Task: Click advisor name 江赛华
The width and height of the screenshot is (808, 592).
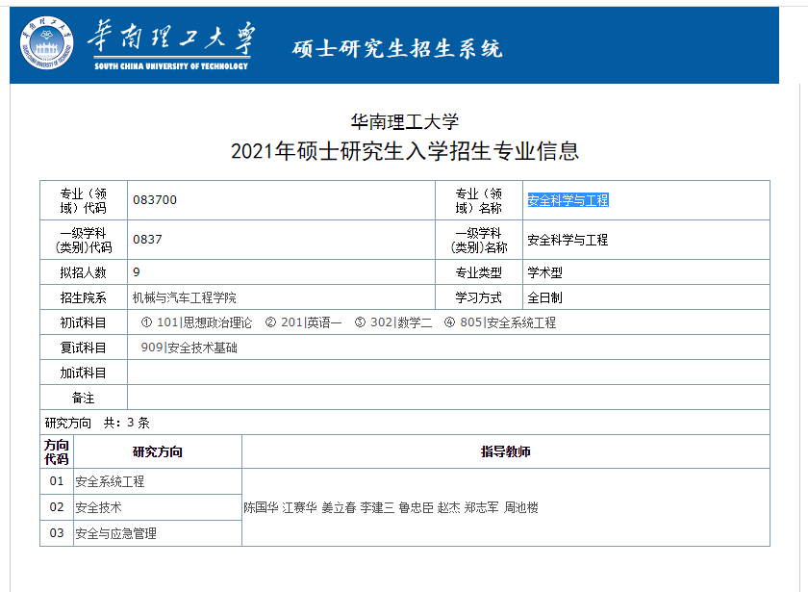Action: 300,508
